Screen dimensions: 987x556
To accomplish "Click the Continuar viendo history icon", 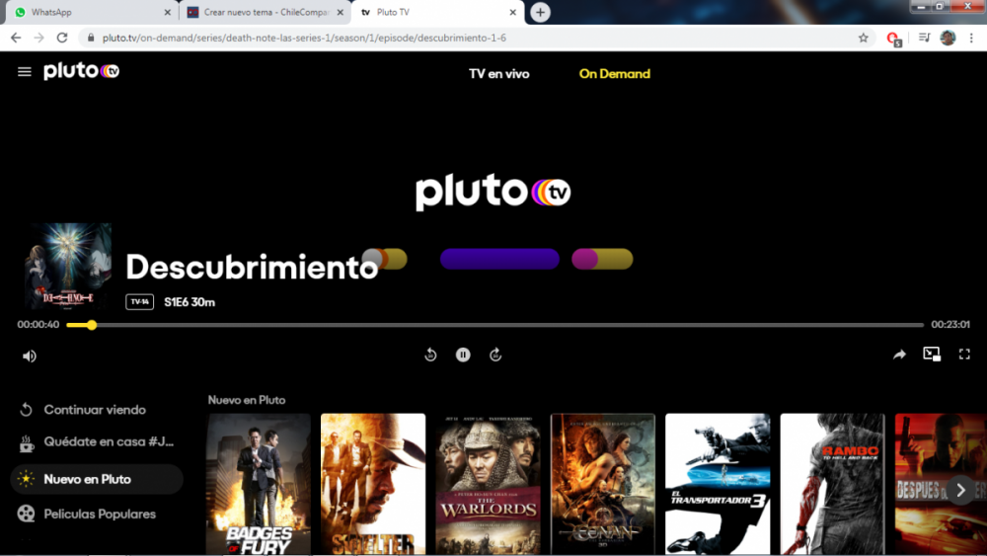I will [26, 410].
